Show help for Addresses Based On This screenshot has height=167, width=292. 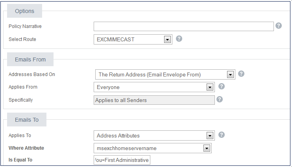point(242,74)
